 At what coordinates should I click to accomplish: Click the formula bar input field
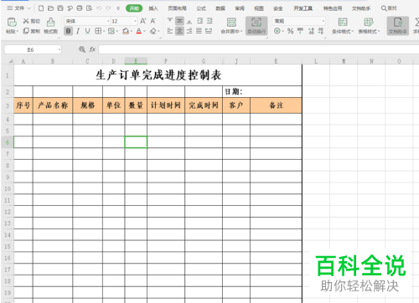[259, 49]
